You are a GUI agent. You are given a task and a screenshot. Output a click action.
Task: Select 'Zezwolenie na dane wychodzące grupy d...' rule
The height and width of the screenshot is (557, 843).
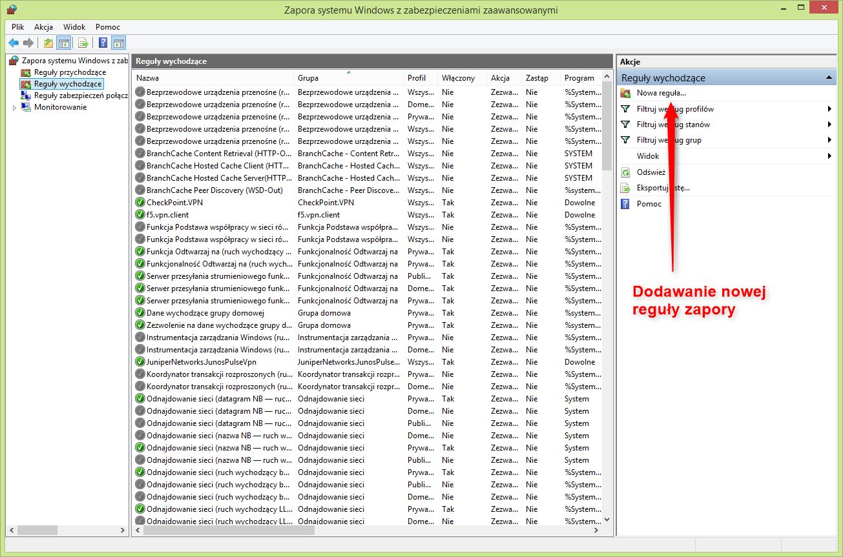[220, 325]
